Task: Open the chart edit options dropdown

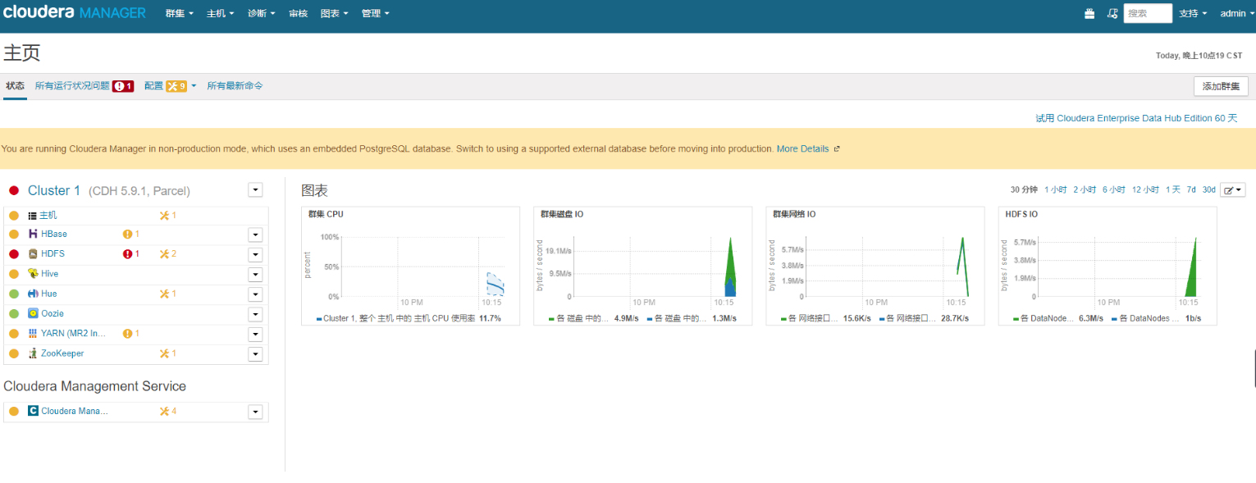Action: [x=1233, y=189]
